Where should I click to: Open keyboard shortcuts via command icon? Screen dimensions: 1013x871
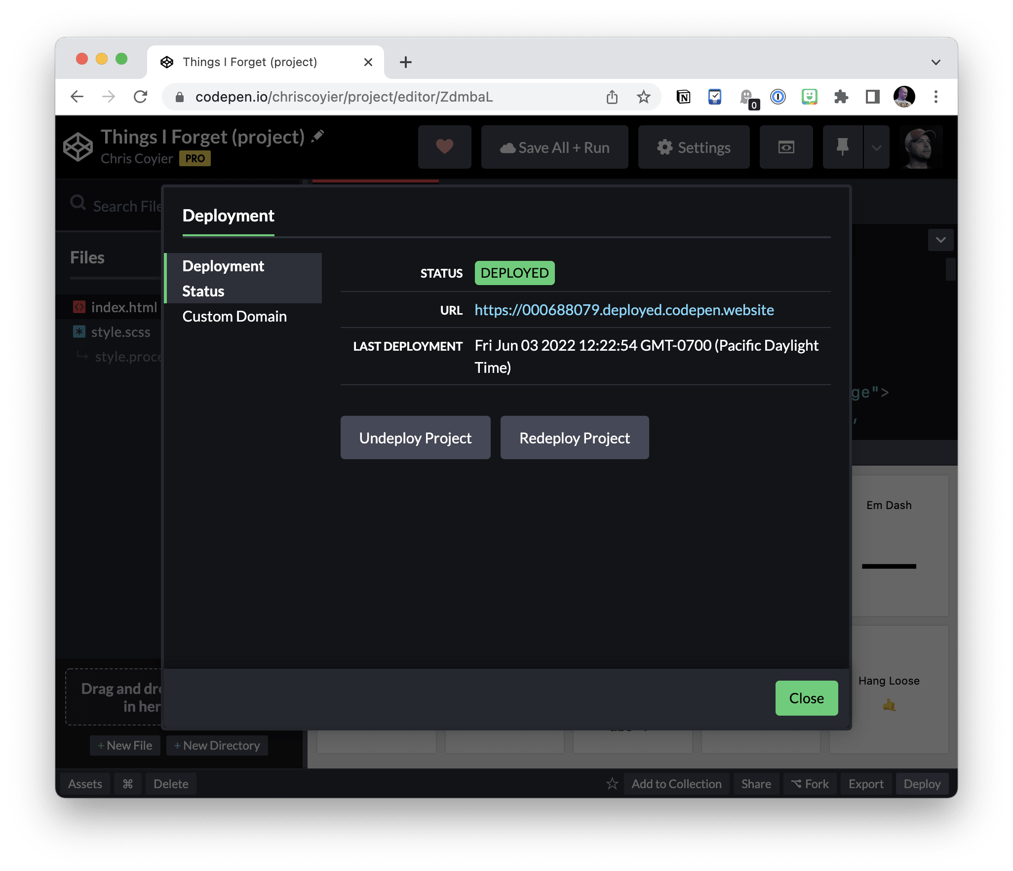128,783
